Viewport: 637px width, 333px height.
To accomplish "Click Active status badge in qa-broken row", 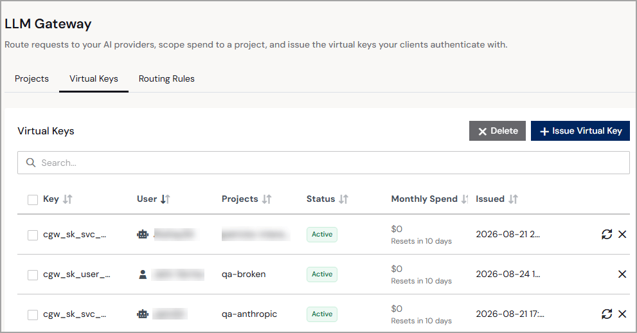I will tap(322, 274).
